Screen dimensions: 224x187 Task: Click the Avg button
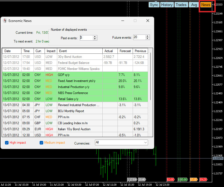[x=194, y=5]
